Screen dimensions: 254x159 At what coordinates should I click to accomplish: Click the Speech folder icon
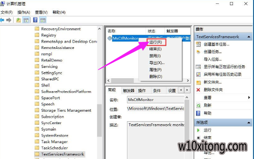(x=37, y=104)
